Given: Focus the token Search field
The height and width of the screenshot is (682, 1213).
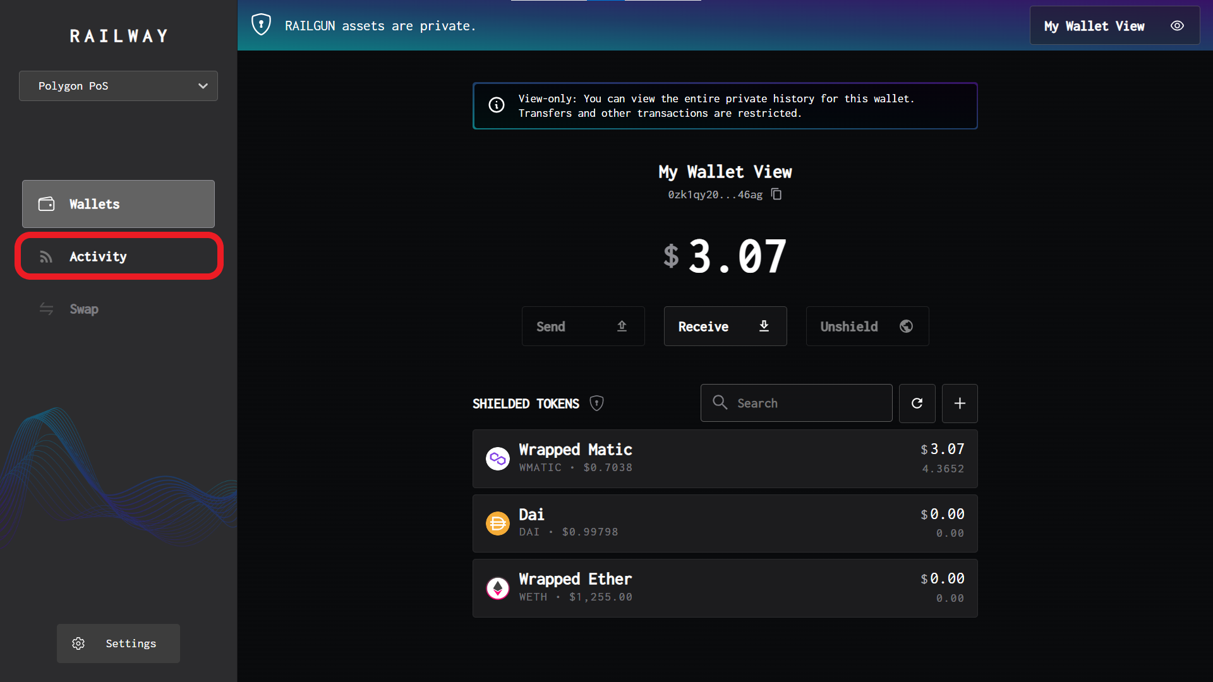Looking at the screenshot, I should (x=796, y=403).
